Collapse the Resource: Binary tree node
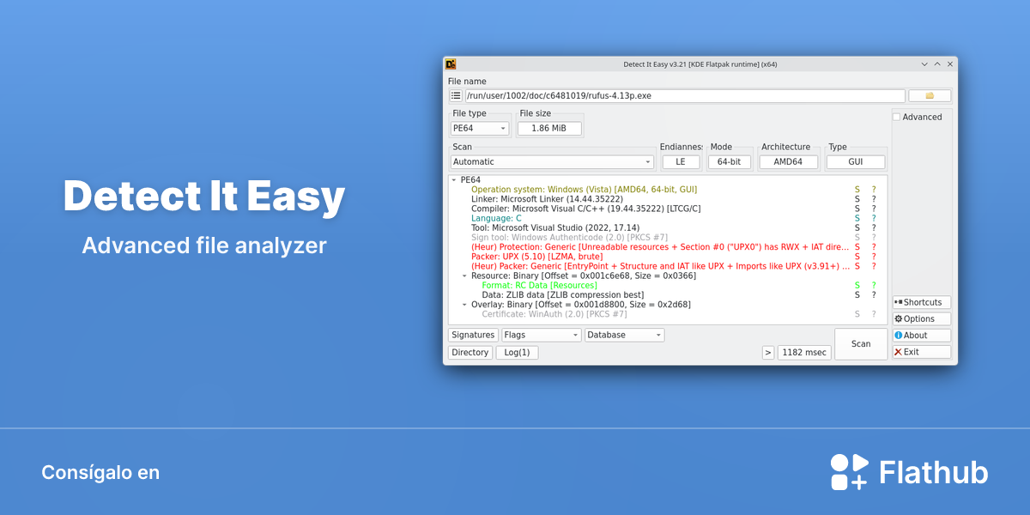 (x=464, y=276)
